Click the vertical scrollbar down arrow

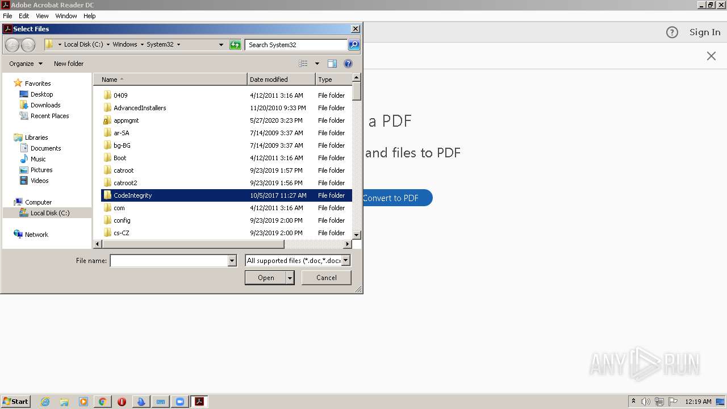357,235
